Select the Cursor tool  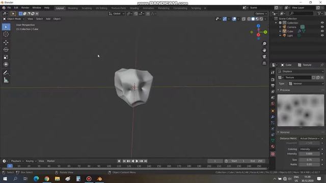pos(6,34)
